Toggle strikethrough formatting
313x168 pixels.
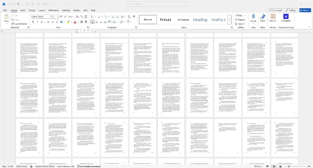pyautogui.click(x=48, y=22)
